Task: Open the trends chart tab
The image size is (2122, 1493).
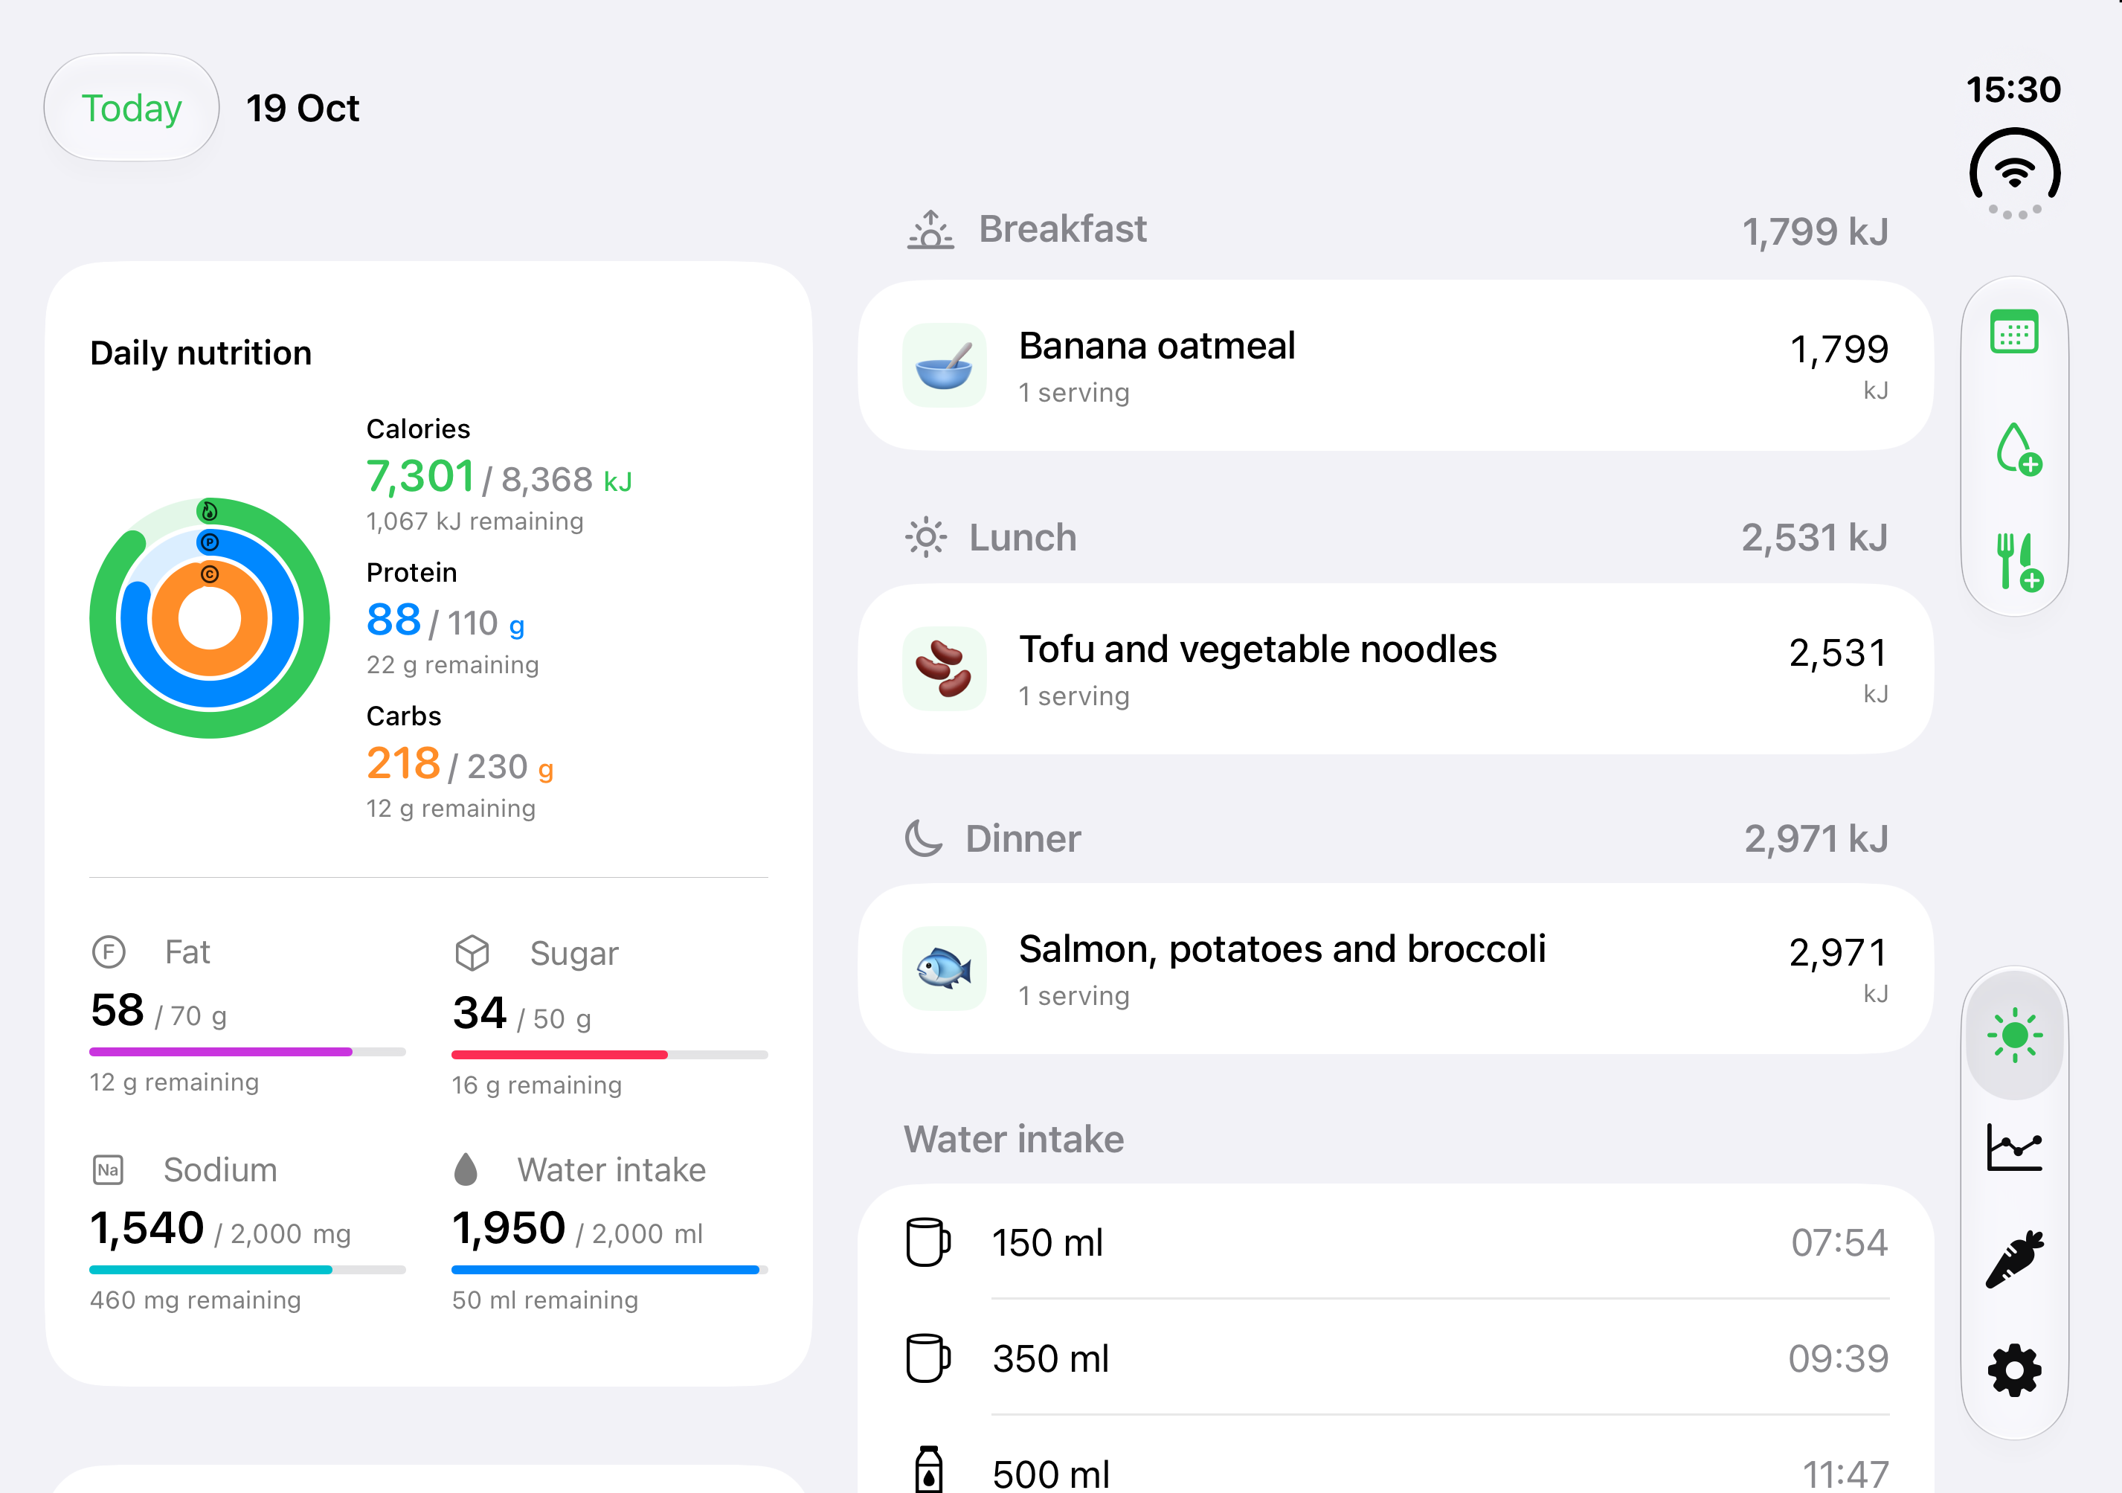Action: 2014,1147
